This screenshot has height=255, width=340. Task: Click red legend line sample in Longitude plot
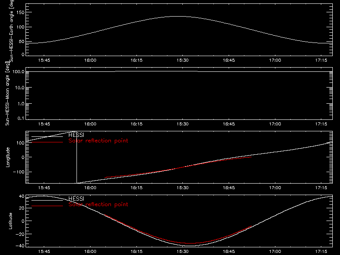tap(47, 142)
